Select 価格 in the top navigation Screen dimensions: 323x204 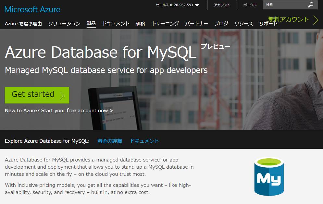pyautogui.click(x=141, y=24)
